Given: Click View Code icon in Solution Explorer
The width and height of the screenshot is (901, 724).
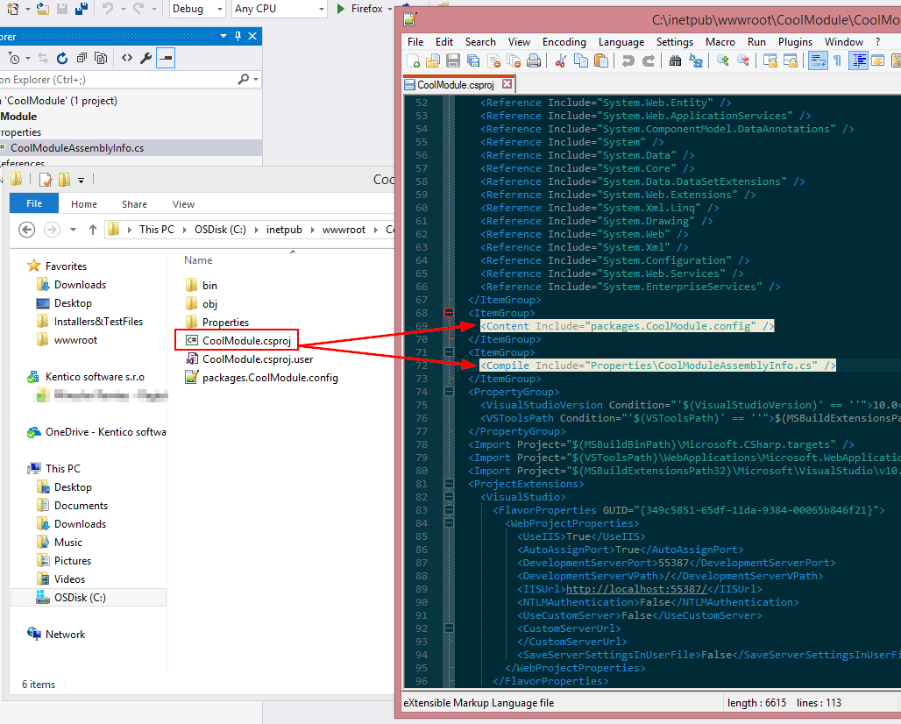Looking at the screenshot, I should [127, 58].
